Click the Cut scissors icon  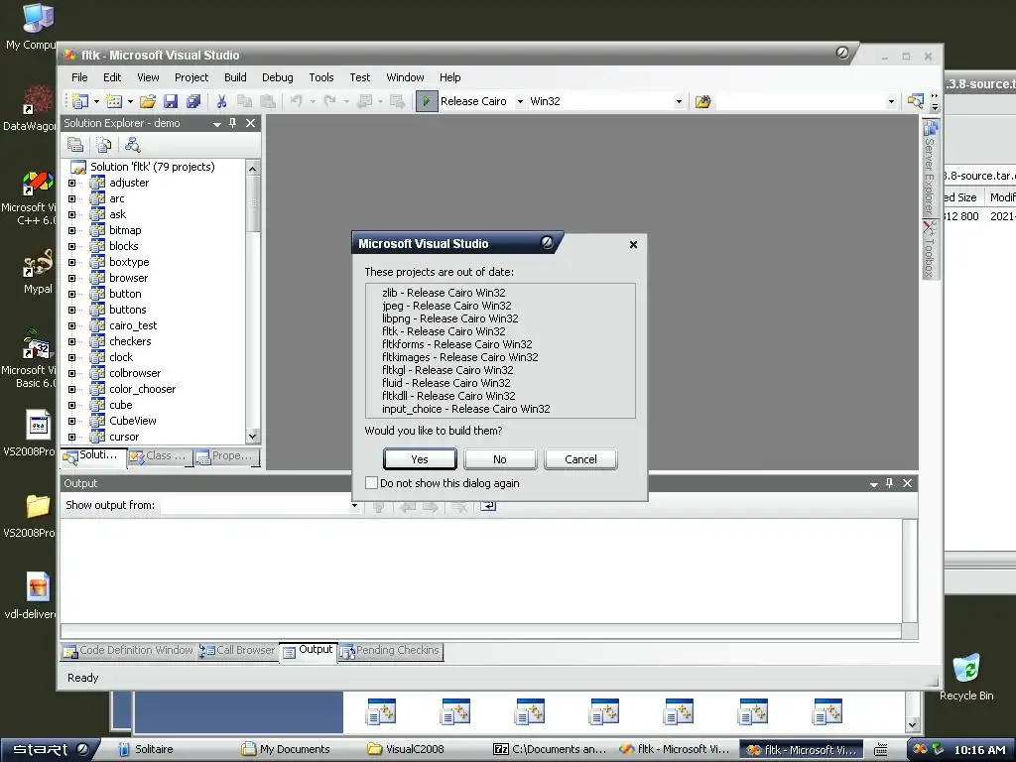click(x=221, y=101)
